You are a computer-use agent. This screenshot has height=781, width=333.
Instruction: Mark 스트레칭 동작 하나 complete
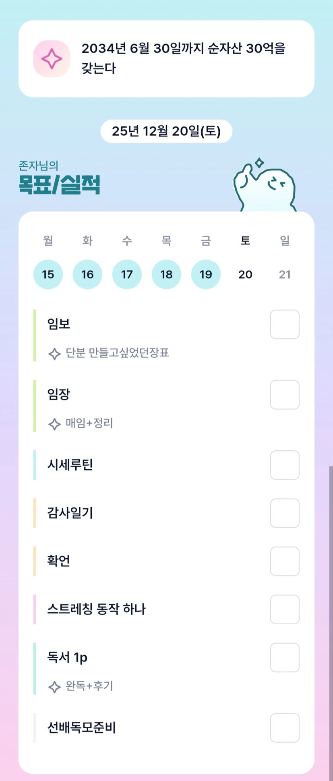tap(285, 609)
